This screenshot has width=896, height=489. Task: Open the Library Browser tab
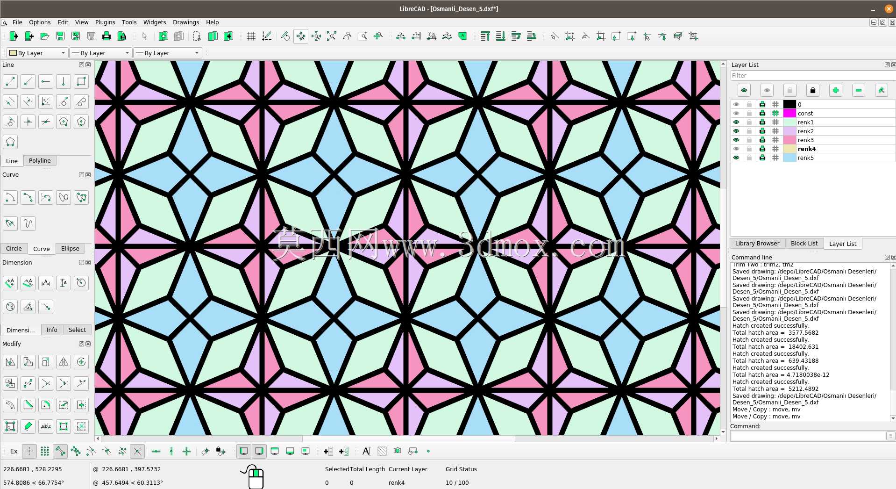click(x=757, y=243)
